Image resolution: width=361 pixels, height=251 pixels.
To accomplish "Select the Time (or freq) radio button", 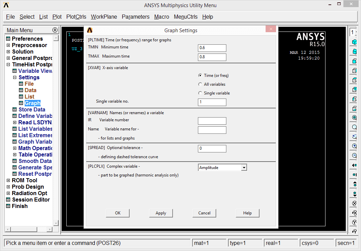I will tap(200, 76).
